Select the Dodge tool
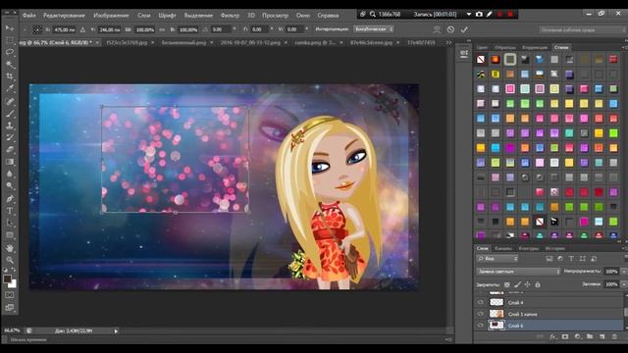This screenshot has width=628, height=353. (x=10, y=186)
